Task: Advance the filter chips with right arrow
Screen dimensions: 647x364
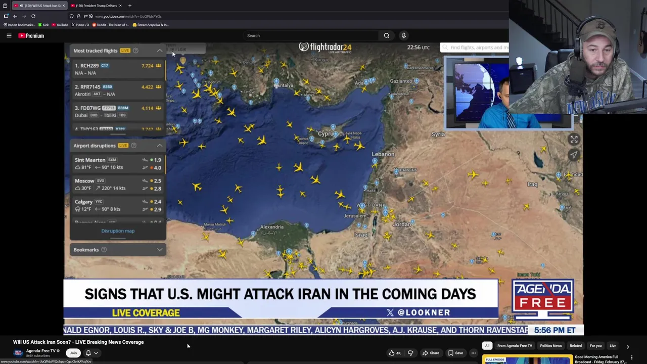Action: pos(627,346)
